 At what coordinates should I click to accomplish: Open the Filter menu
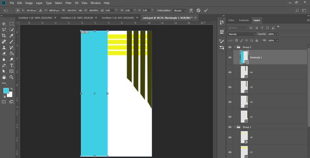[68, 3]
